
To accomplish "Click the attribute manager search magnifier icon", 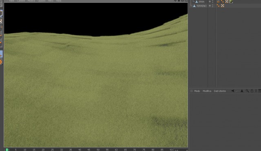I will 248,91.
